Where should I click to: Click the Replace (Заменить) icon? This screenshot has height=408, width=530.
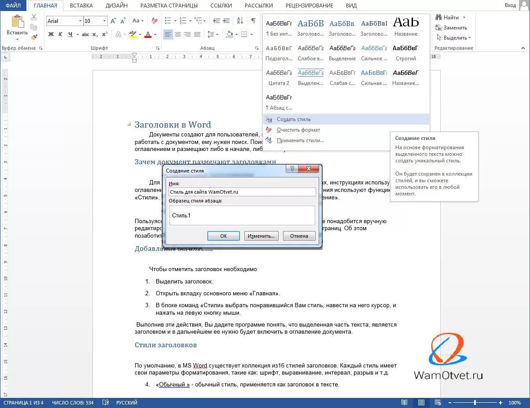(x=439, y=27)
